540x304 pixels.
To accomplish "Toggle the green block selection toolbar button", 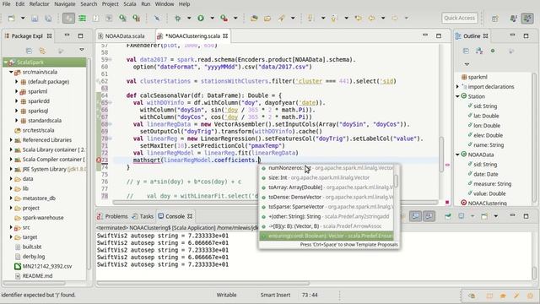I will coord(82,18).
